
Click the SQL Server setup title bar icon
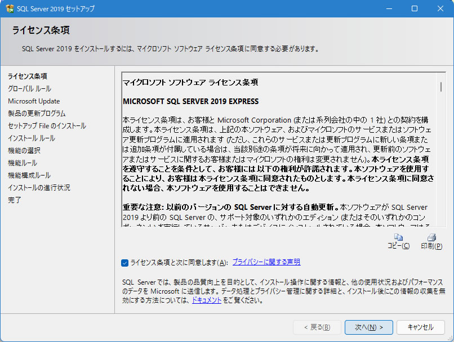tap(10, 9)
